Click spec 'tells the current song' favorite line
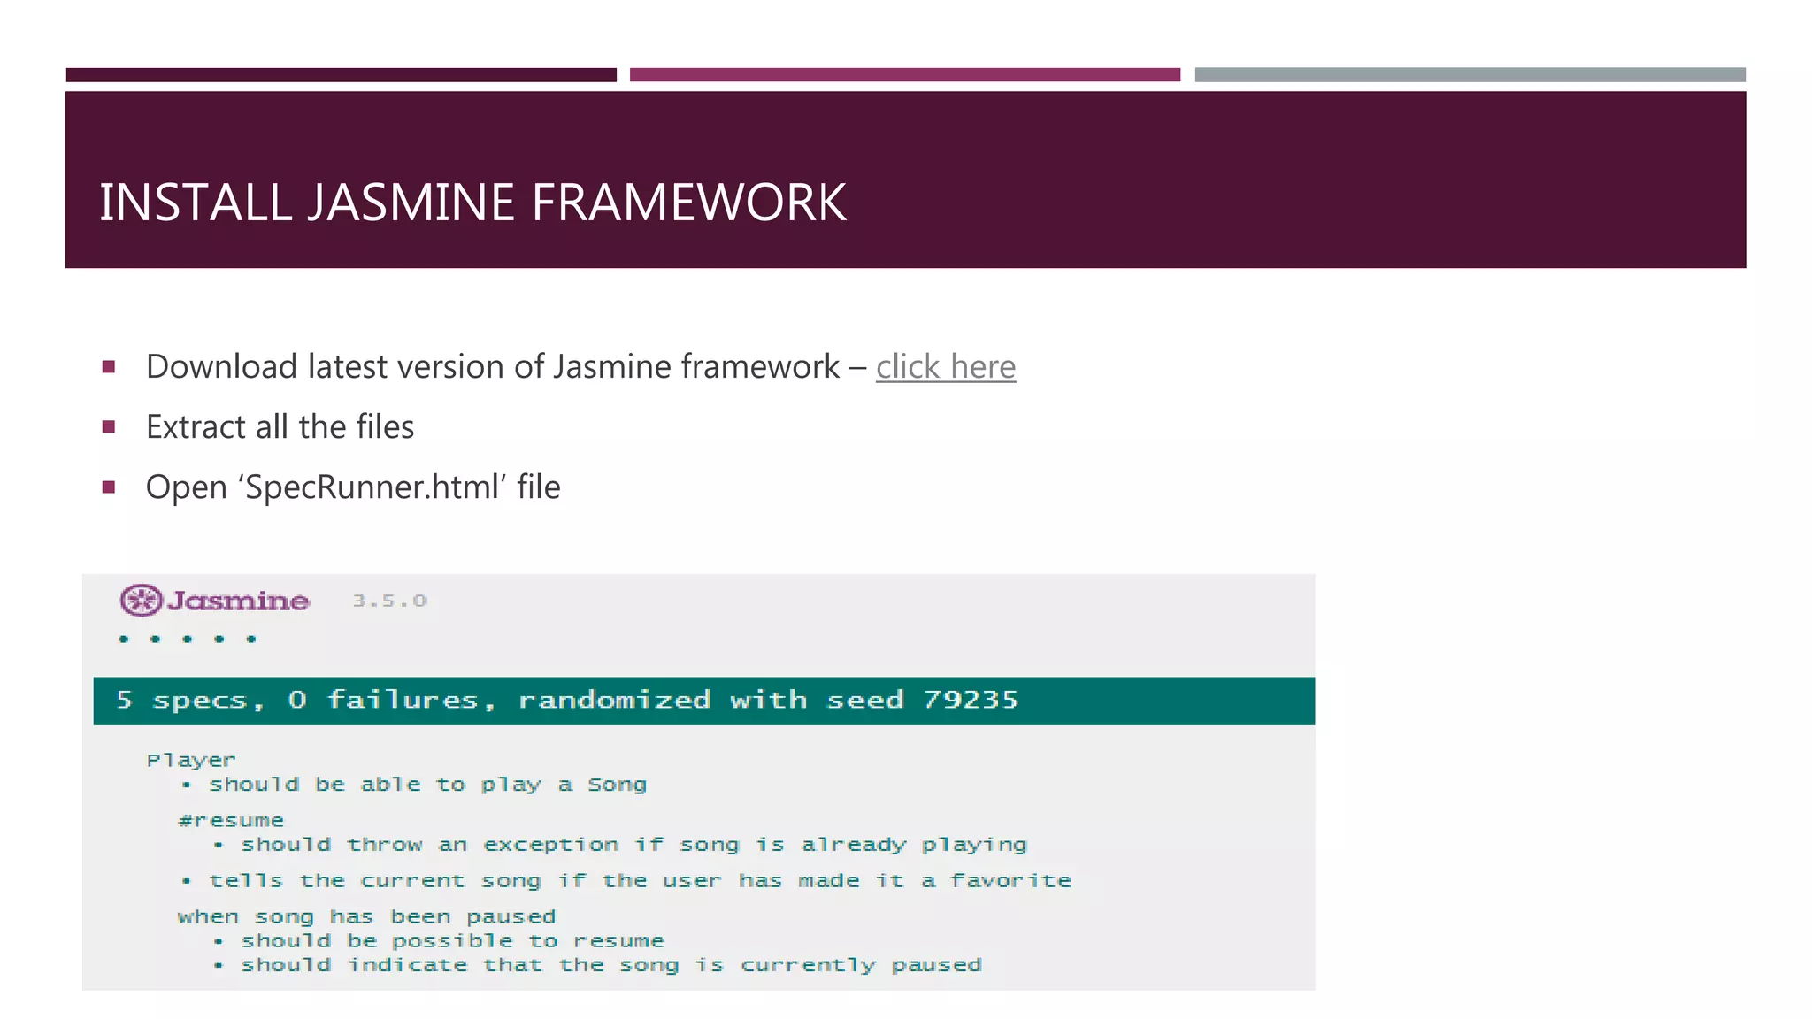The width and height of the screenshot is (1812, 1019). pos(640,881)
